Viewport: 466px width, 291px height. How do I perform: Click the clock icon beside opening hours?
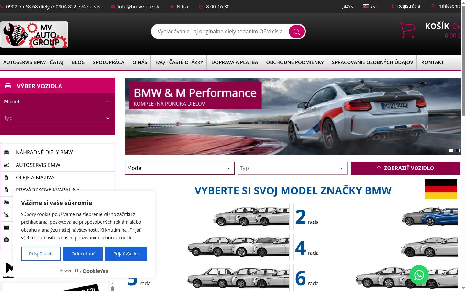(201, 6)
